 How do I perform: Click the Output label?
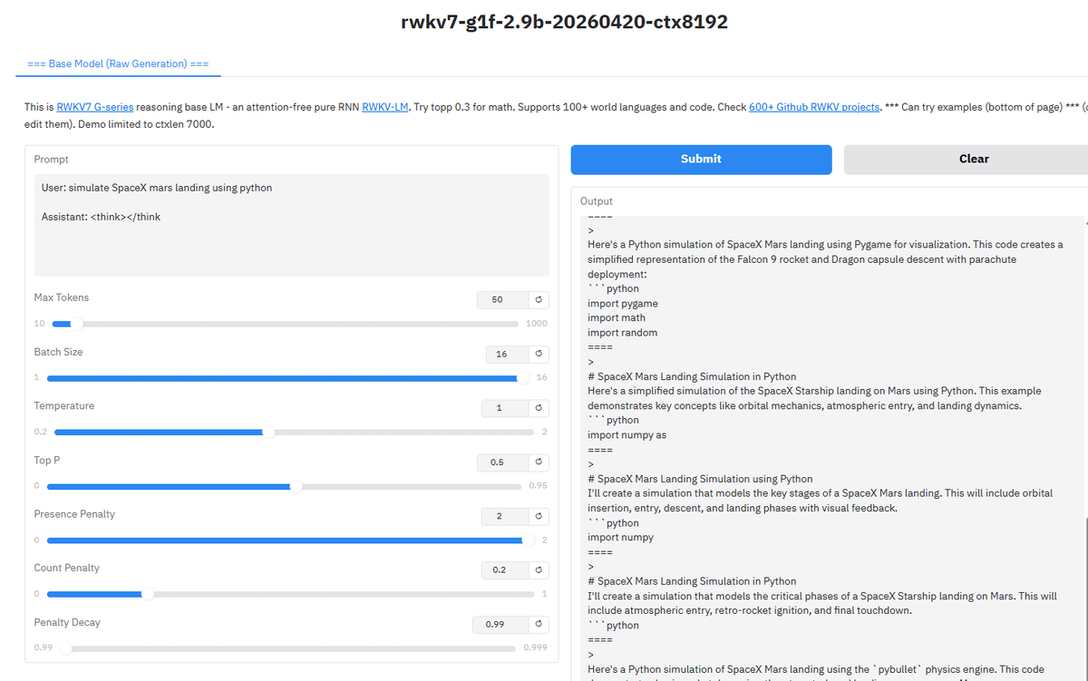597,201
